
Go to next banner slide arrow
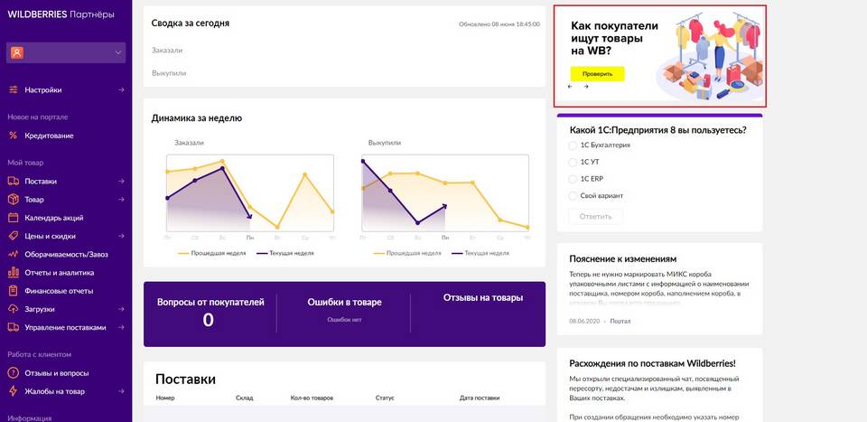click(x=586, y=87)
